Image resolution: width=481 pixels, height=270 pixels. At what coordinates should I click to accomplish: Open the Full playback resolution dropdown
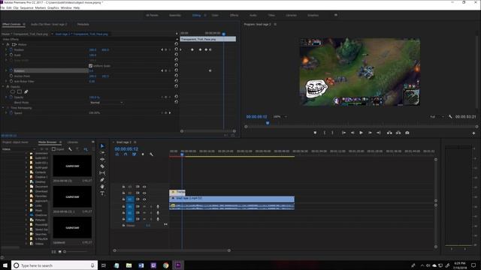pos(437,117)
